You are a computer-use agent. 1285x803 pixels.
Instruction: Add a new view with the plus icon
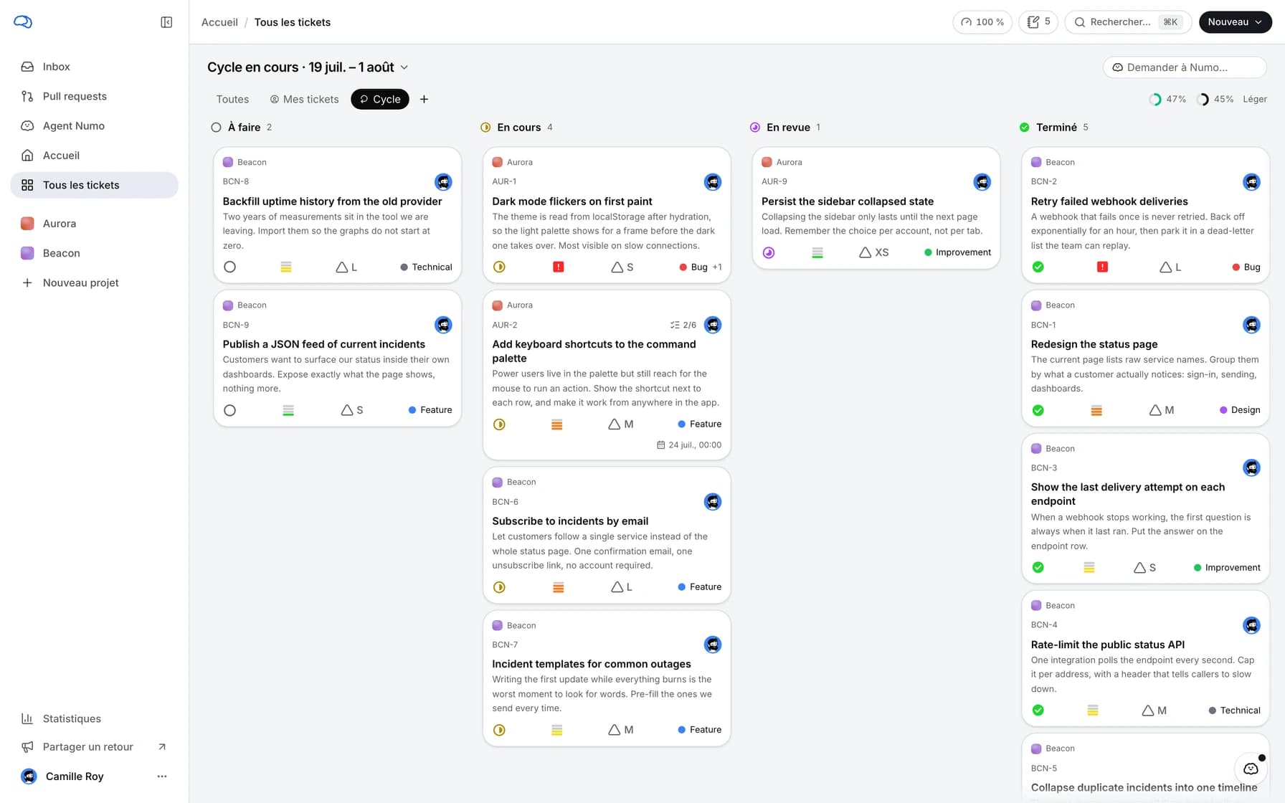coord(424,99)
